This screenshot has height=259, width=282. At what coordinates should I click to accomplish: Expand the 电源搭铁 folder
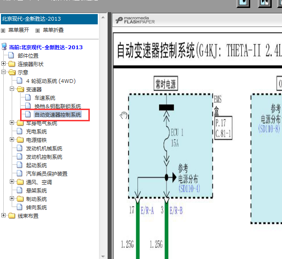pyautogui.click(x=12, y=140)
